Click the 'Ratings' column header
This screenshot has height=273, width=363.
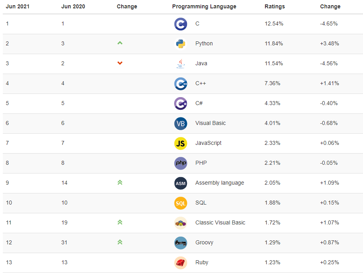click(x=275, y=7)
